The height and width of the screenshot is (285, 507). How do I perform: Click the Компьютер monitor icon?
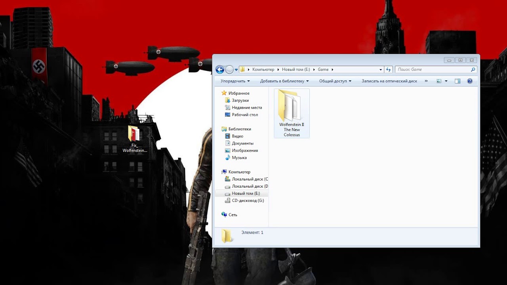click(x=224, y=172)
